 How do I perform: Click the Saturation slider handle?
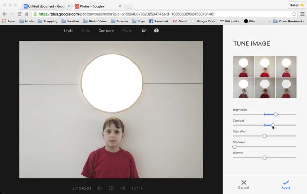[x=264, y=136]
